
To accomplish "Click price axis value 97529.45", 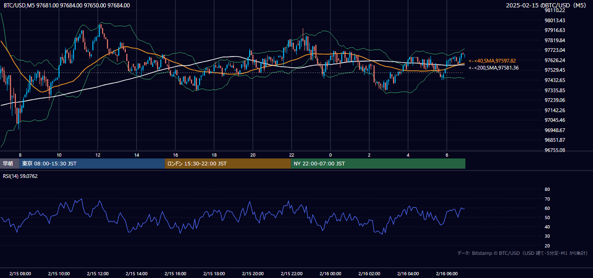I will 554,70.
